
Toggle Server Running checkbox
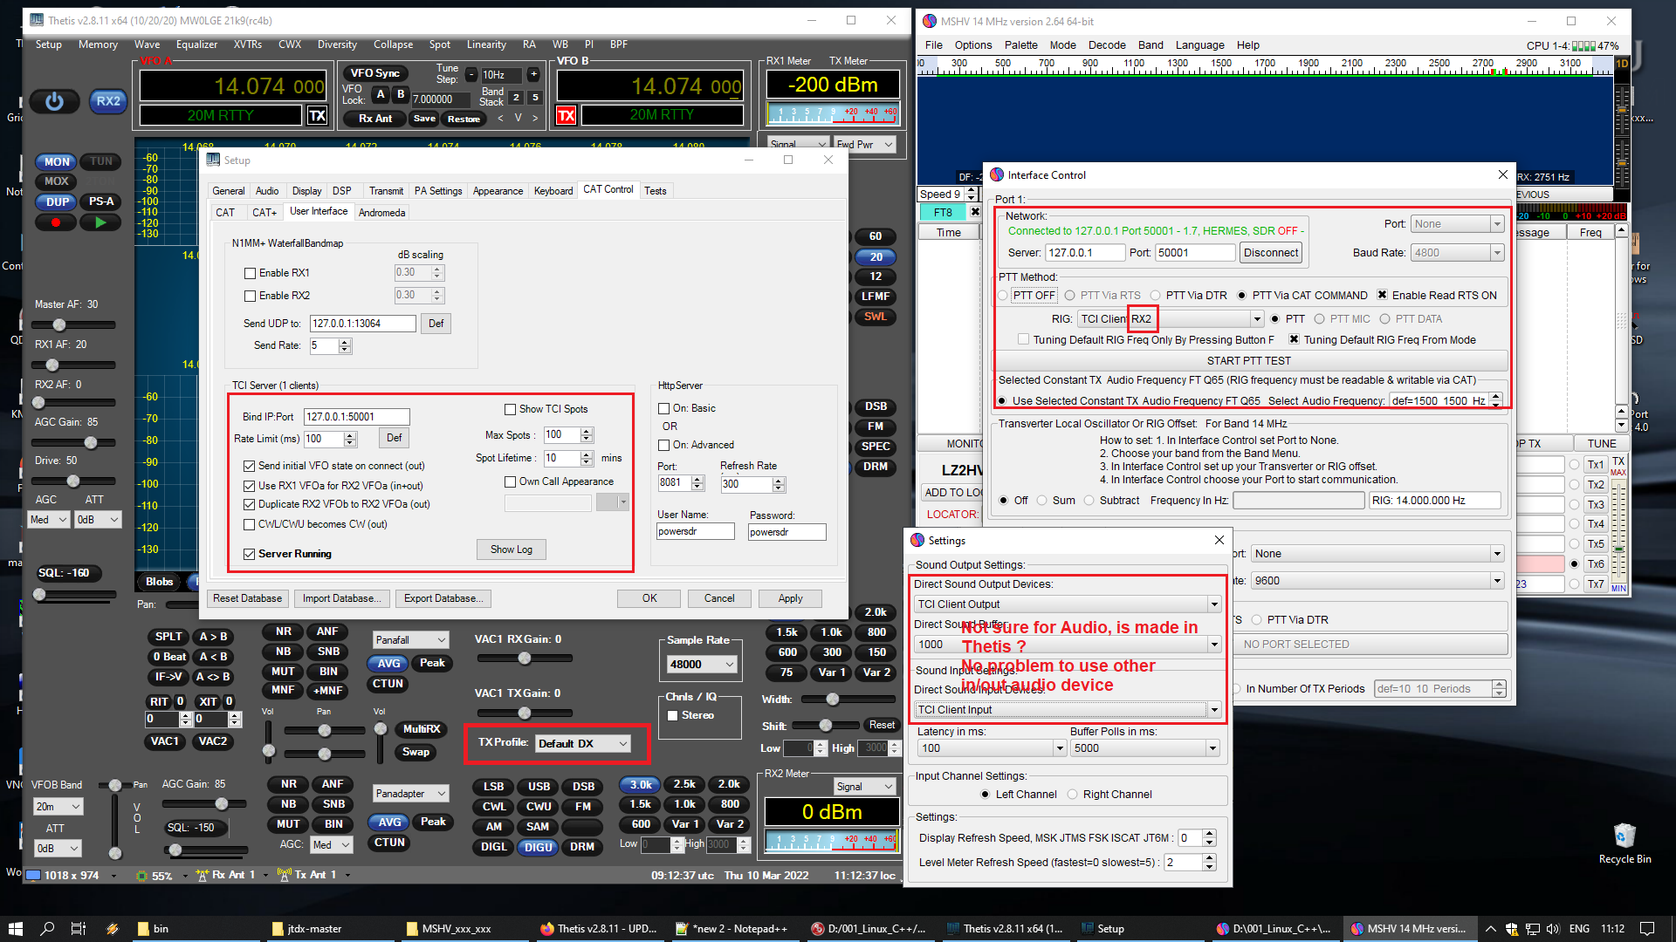point(250,554)
